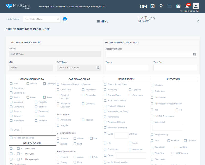Tick the Antibiotics checkbox
This screenshot has height=165, width=205.
(x=152, y=91)
